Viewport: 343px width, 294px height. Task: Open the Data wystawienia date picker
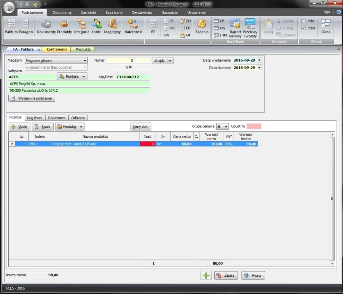click(259, 61)
